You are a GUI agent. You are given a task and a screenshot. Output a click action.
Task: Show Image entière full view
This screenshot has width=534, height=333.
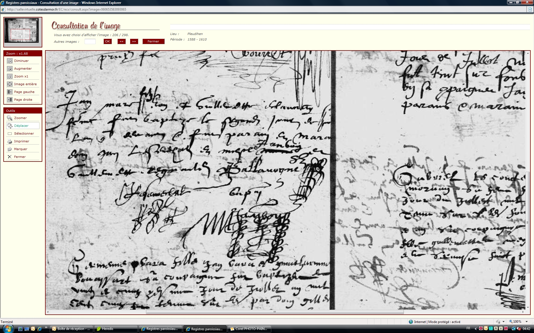tap(10, 84)
